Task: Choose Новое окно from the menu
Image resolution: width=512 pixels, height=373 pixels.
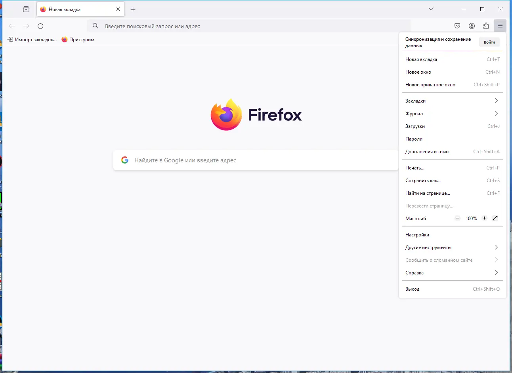Action: point(453,72)
